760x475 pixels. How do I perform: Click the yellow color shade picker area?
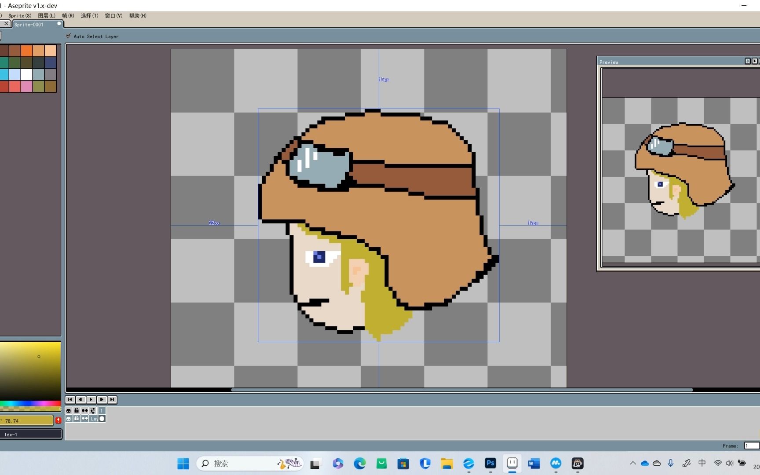[x=30, y=371]
